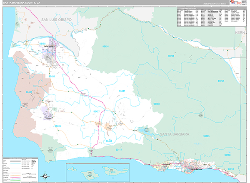Select ZIP code 93252 label
Image resolution: width=250 pixels, height=183 pixels.
pos(220,81)
